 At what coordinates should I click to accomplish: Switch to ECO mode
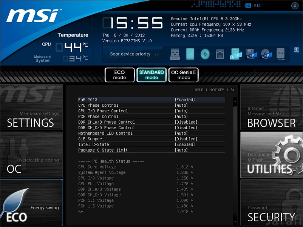coord(120,75)
